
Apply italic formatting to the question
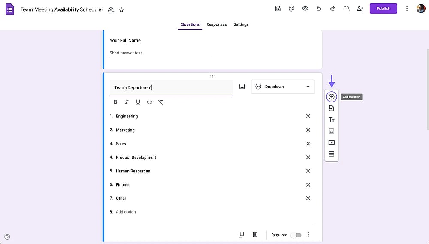(x=127, y=102)
